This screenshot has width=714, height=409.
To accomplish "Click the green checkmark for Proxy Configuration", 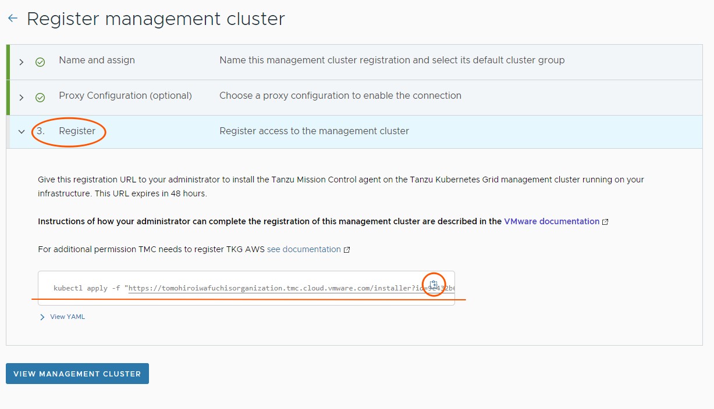I will [40, 97].
